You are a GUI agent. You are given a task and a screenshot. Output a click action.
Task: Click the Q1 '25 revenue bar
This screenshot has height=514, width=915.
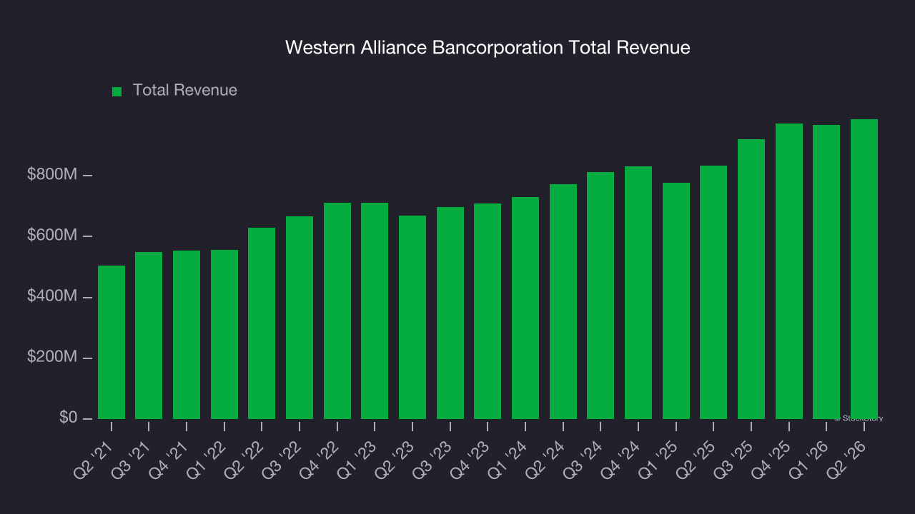[x=676, y=301]
